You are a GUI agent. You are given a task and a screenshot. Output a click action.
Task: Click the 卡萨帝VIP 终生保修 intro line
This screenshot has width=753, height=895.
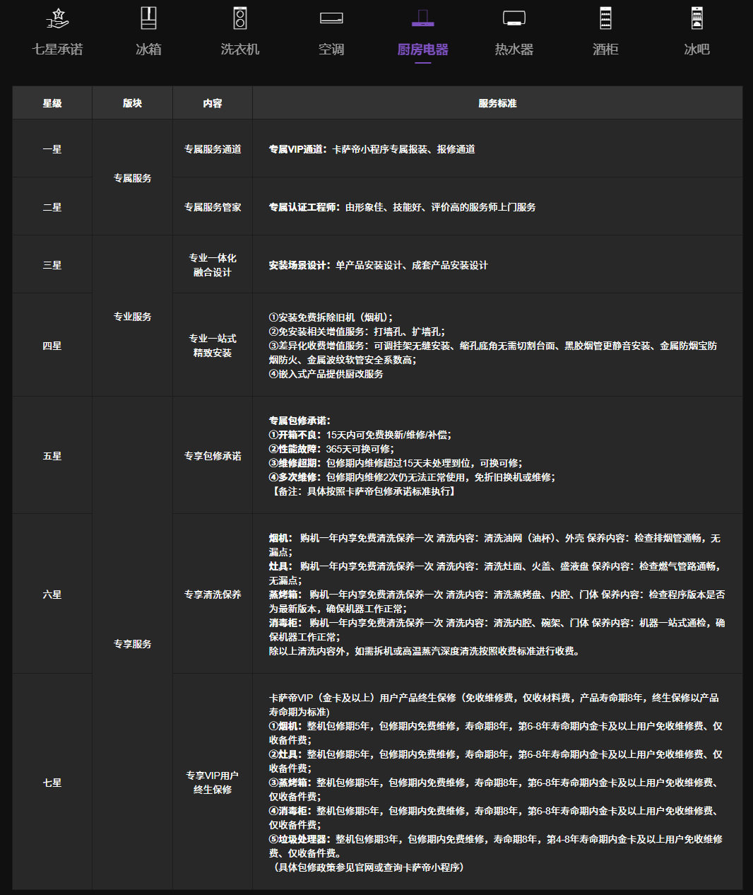pyautogui.click(x=494, y=705)
